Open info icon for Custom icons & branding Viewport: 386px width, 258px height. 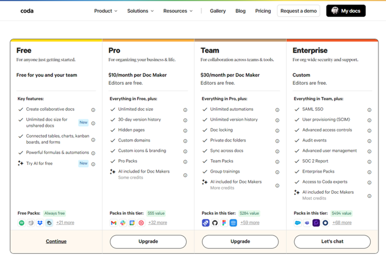pyautogui.click(x=185, y=151)
